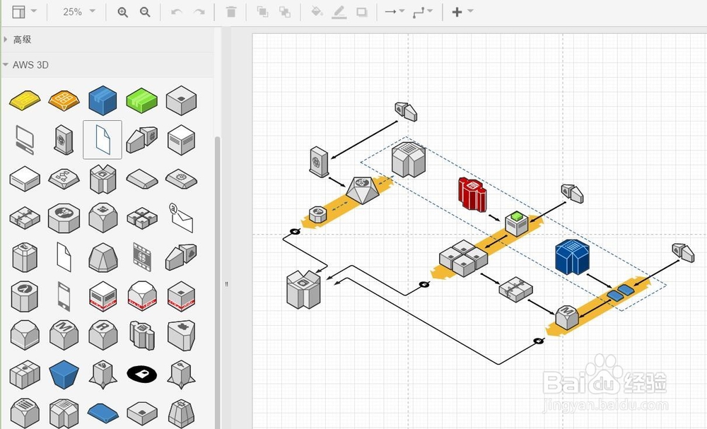Select the highlighted blue document shape
This screenshot has height=429, width=707.
pos(103,140)
